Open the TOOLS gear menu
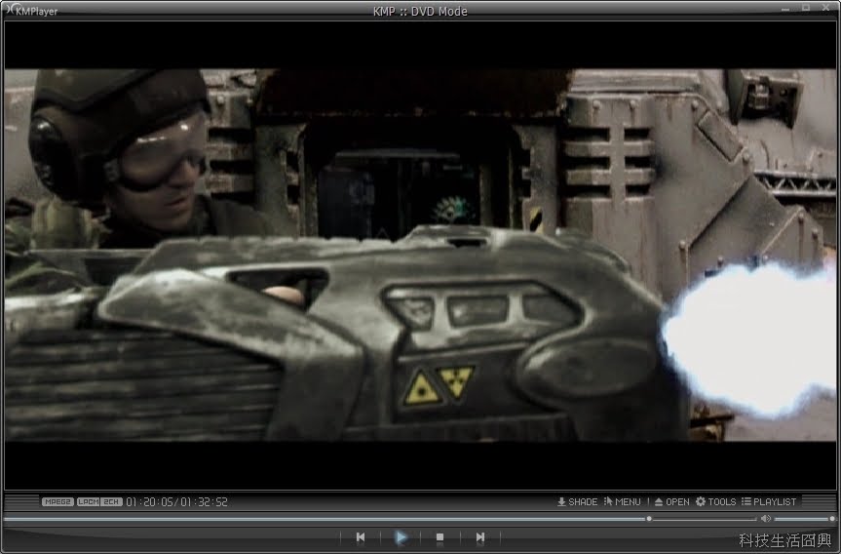 (x=716, y=502)
